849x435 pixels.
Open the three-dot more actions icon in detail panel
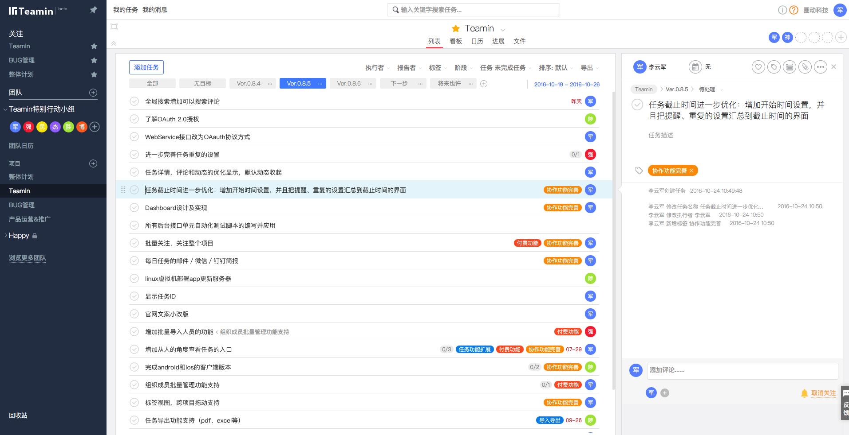pyautogui.click(x=820, y=67)
